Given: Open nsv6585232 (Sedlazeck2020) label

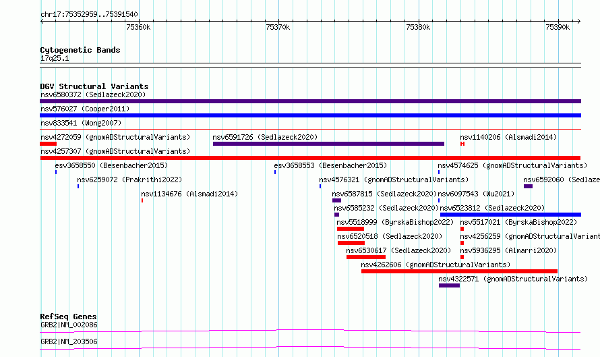Looking at the screenshot, I should click(386, 208).
